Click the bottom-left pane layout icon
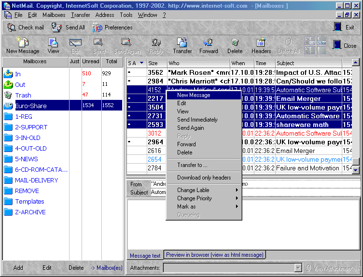 (310, 51)
